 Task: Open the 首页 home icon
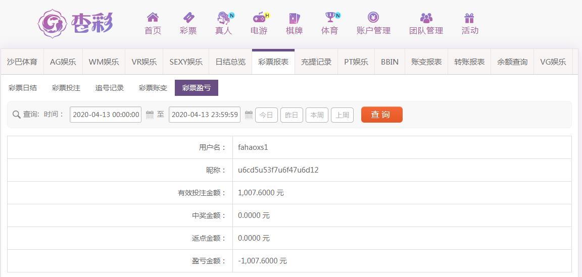153,18
